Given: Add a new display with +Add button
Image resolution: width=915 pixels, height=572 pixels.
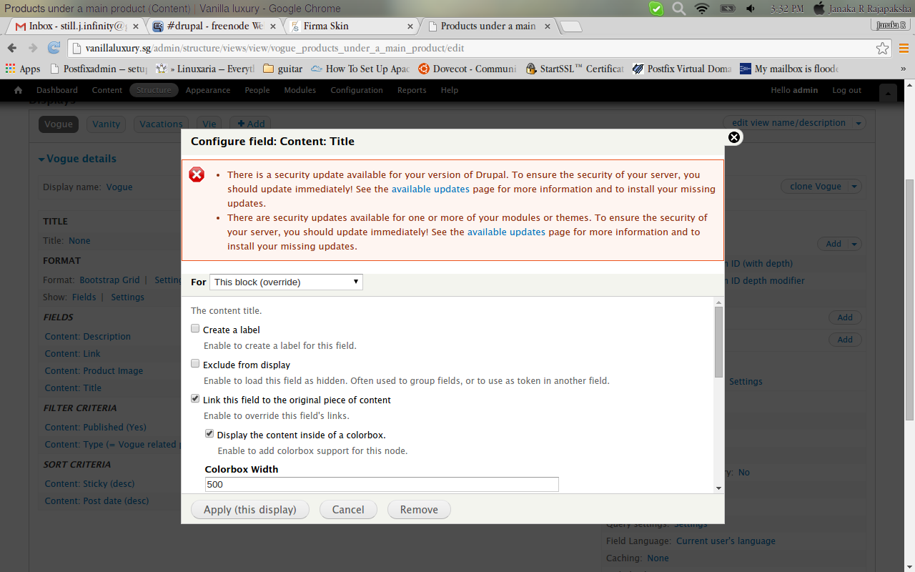Looking at the screenshot, I should [251, 124].
